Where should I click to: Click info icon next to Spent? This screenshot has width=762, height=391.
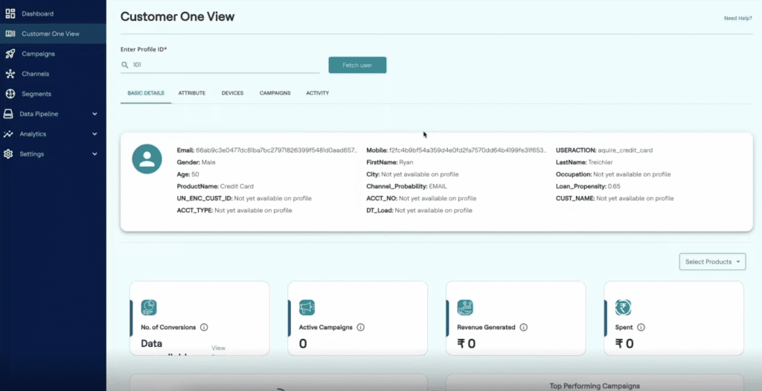coord(641,327)
